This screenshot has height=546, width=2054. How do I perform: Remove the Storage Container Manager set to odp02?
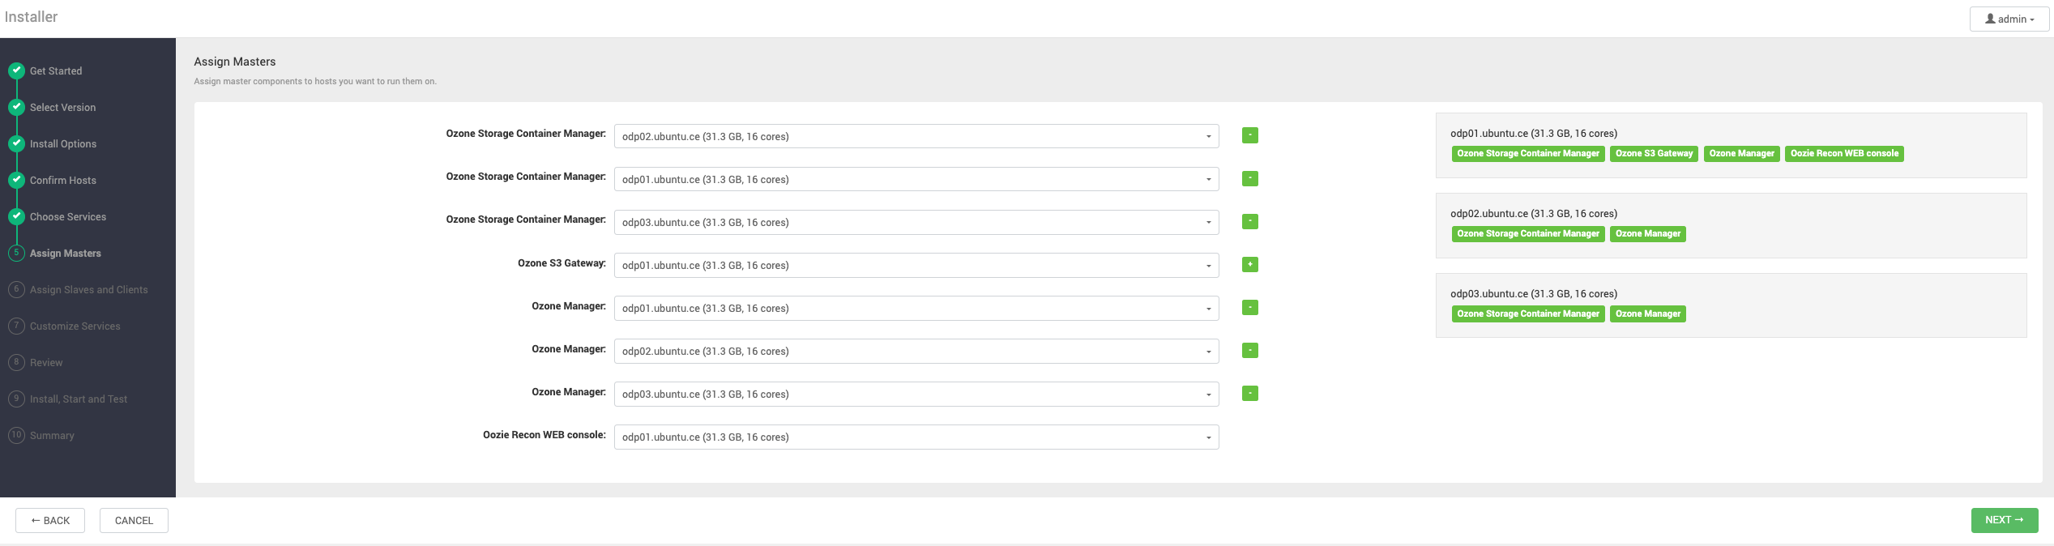[1249, 135]
